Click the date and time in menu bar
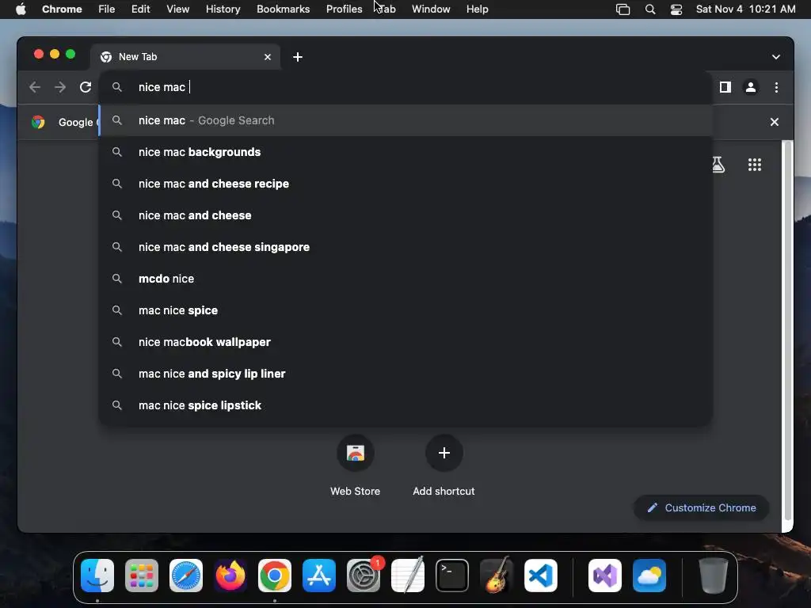The height and width of the screenshot is (608, 811). click(745, 9)
